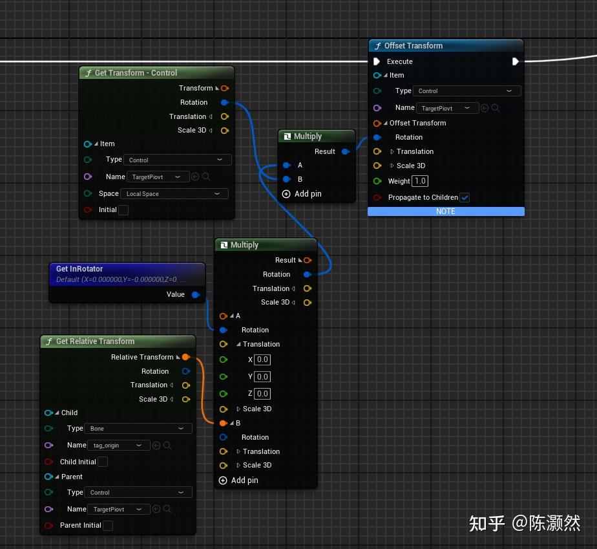Click the Relative Transform pin on Get Relative Transform
The width and height of the screenshot is (597, 549).
click(x=186, y=357)
